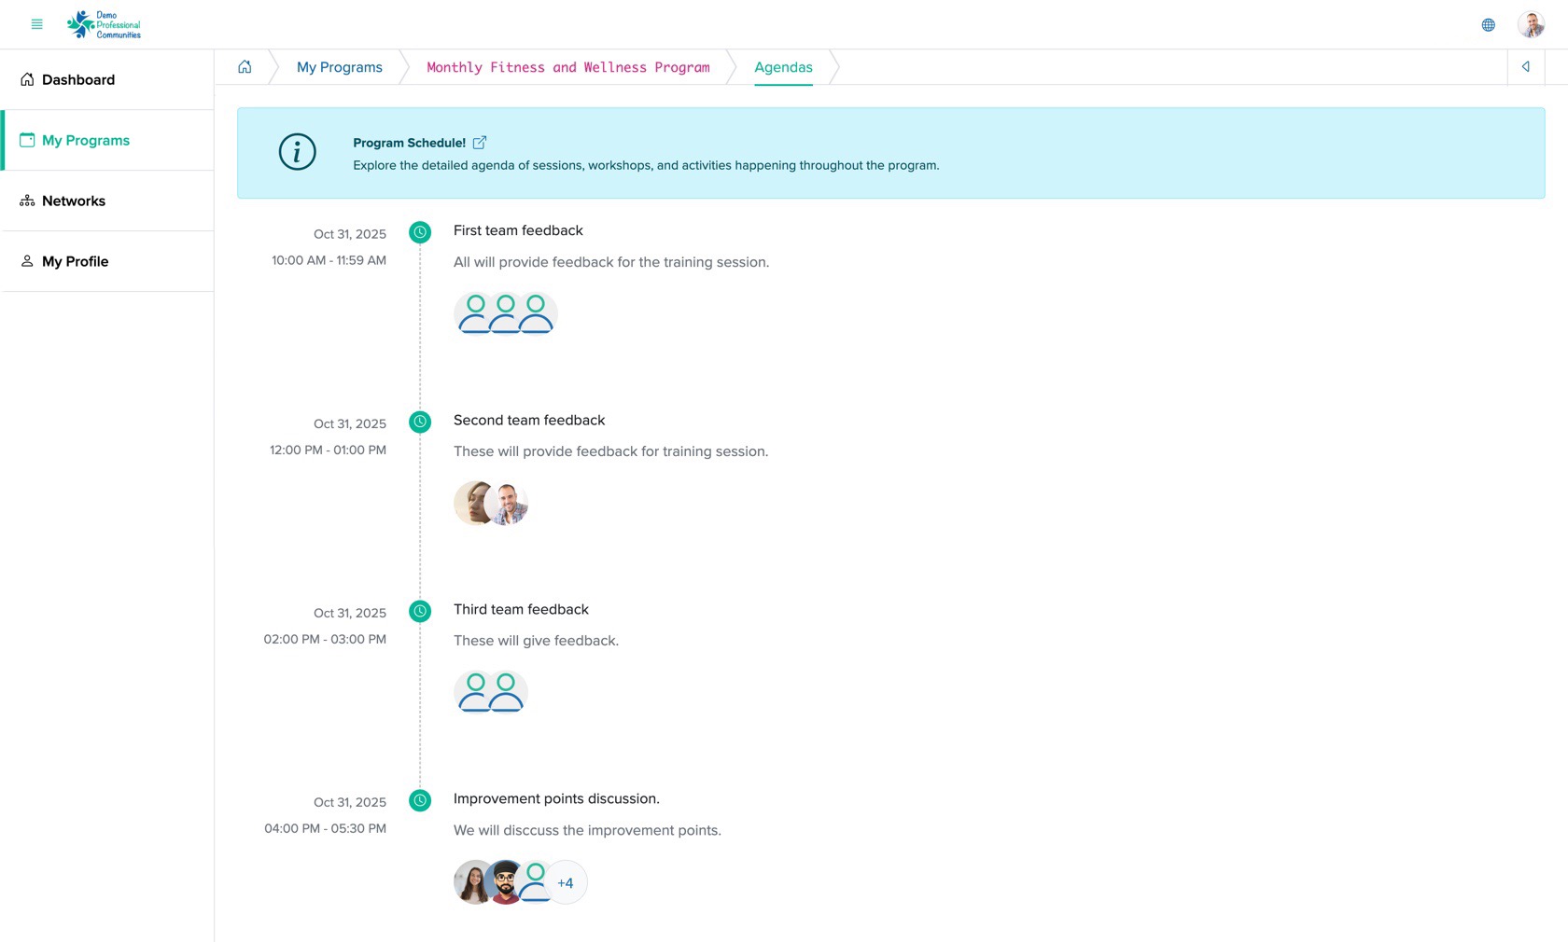Click the 12:00 PM - 01:00 PM time
The height and width of the screenshot is (942, 1568).
pyautogui.click(x=328, y=450)
